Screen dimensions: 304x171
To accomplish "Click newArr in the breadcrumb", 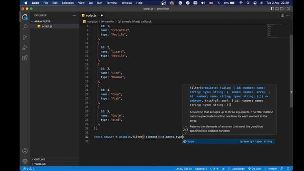I will [110, 21].
